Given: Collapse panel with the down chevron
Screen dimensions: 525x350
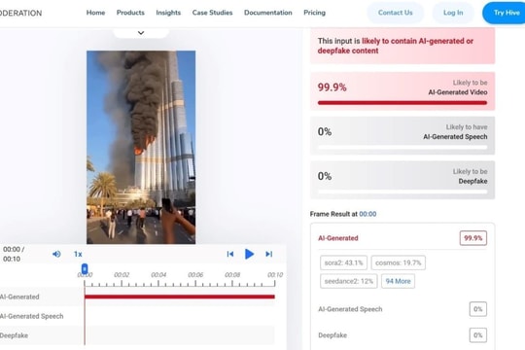Looking at the screenshot, I should [x=141, y=33].
